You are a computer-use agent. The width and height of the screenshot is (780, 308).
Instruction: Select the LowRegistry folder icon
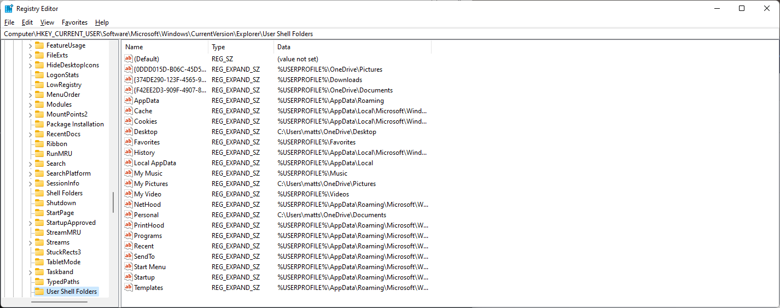pos(39,85)
